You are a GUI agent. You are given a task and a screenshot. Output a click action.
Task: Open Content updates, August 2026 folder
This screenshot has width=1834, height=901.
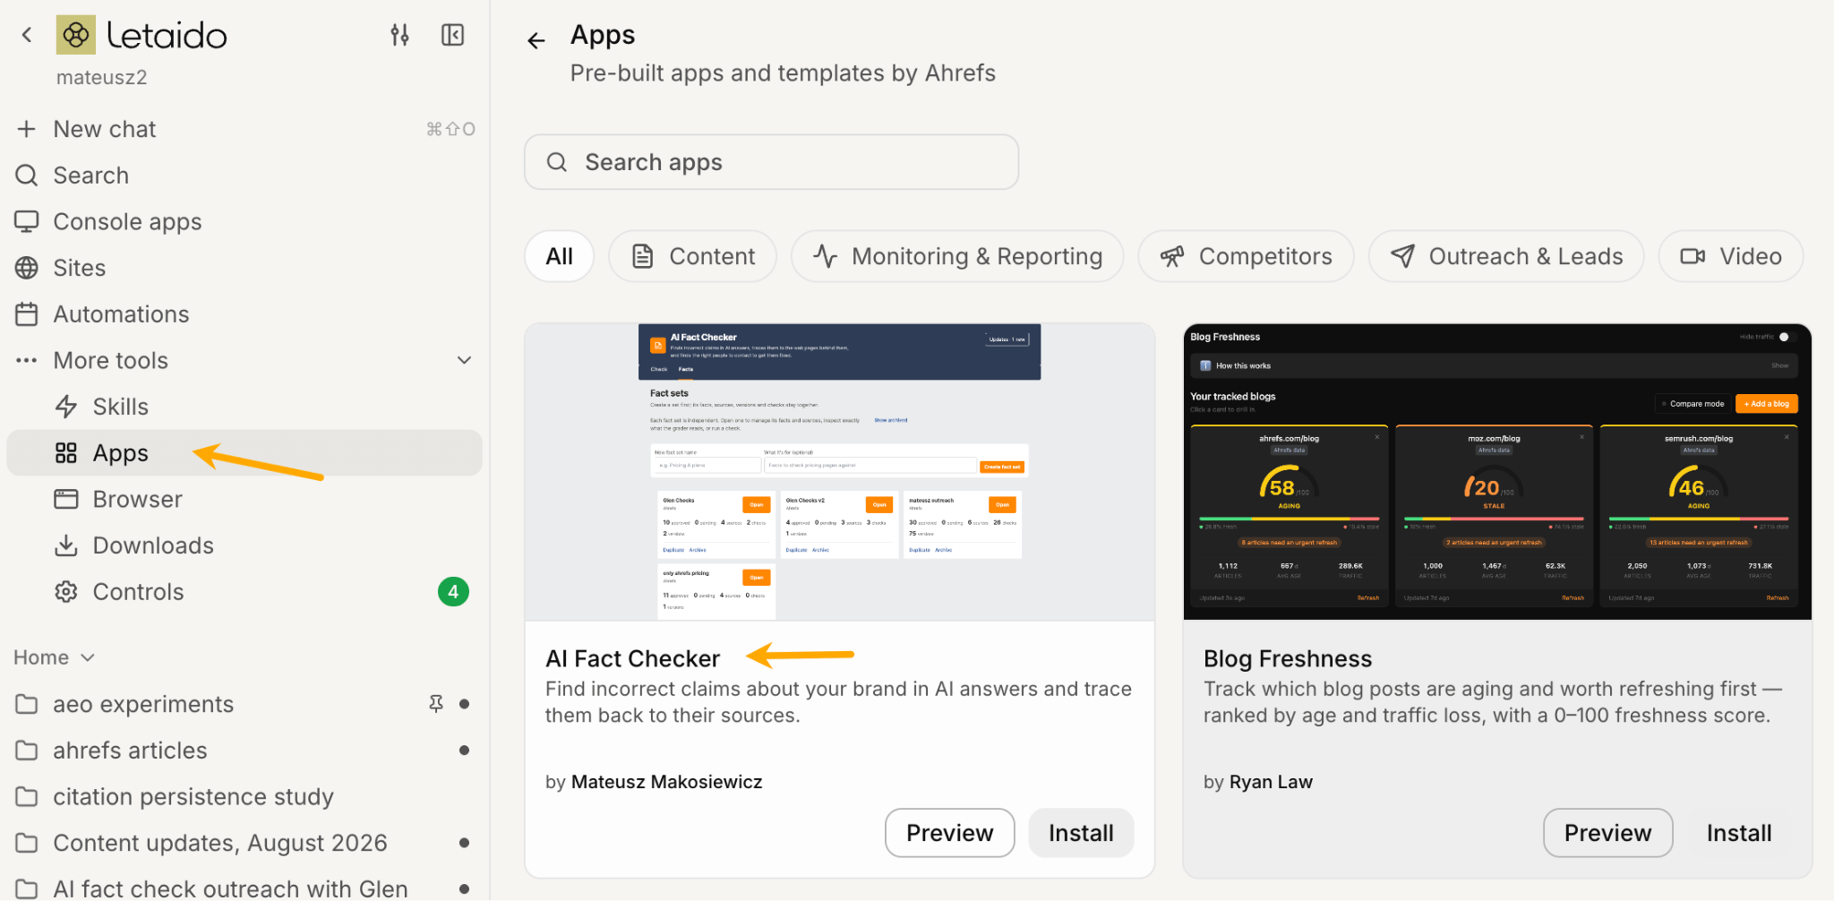[244, 843]
